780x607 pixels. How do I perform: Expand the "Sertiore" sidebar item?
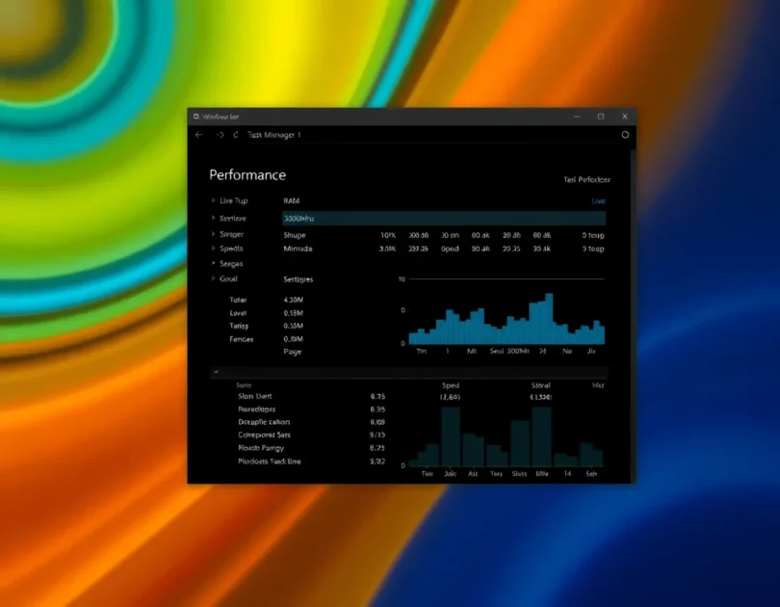tap(213, 218)
